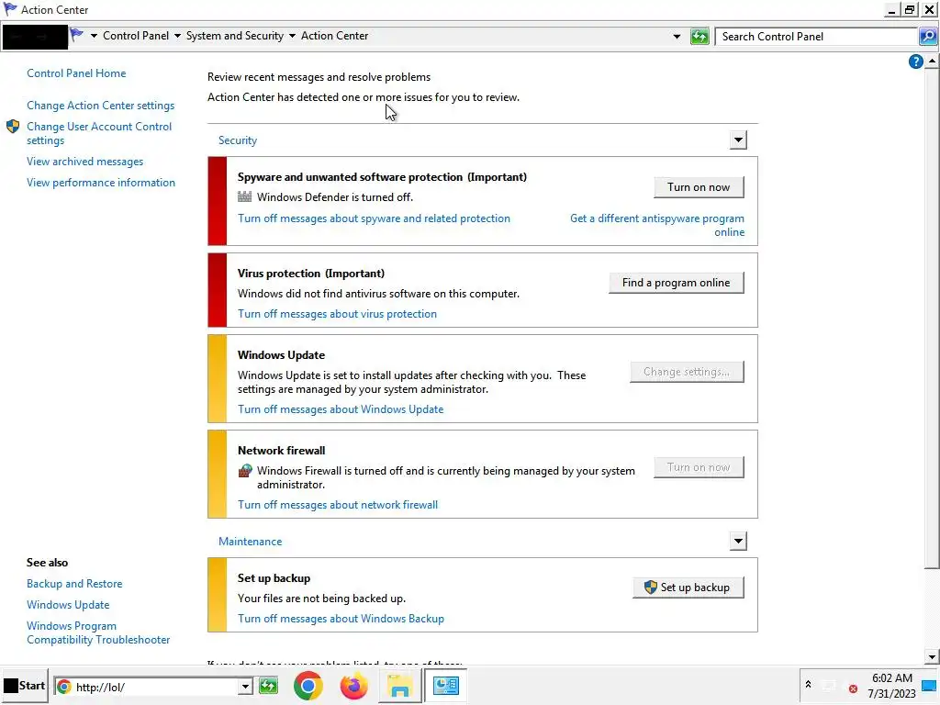Open the Start menu
Screen dimensions: 940x705
(x=25, y=686)
